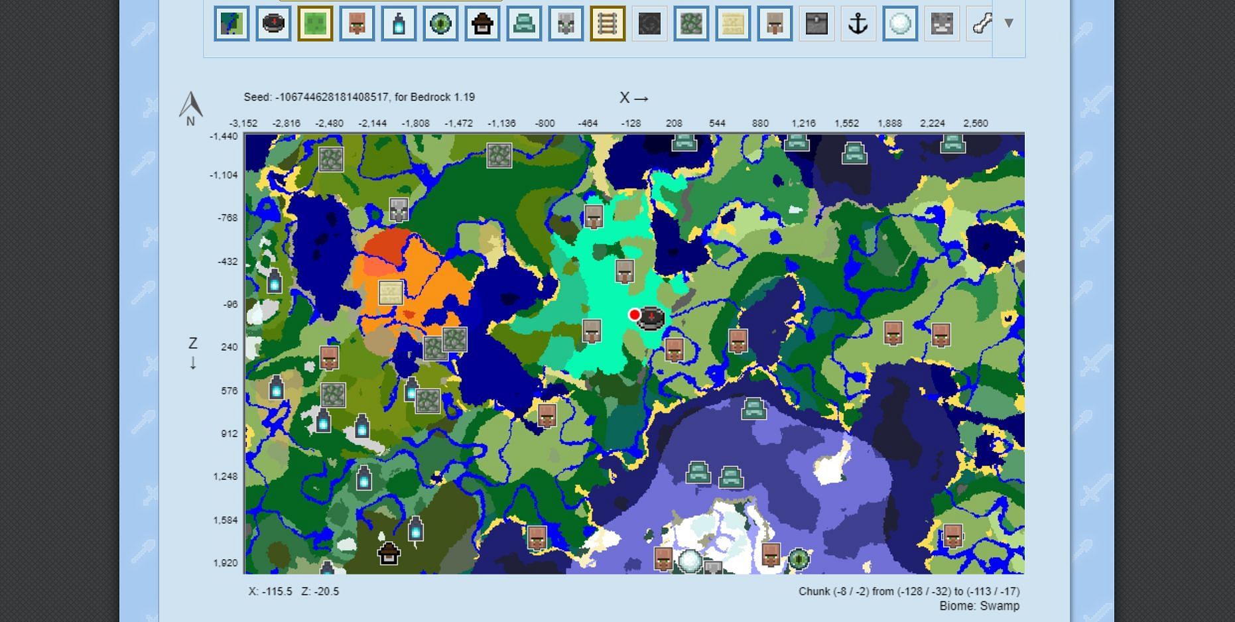This screenshot has height=622, width=1235.
Task: Click the ocean monument marker near coast below spawn village
Action: click(753, 408)
